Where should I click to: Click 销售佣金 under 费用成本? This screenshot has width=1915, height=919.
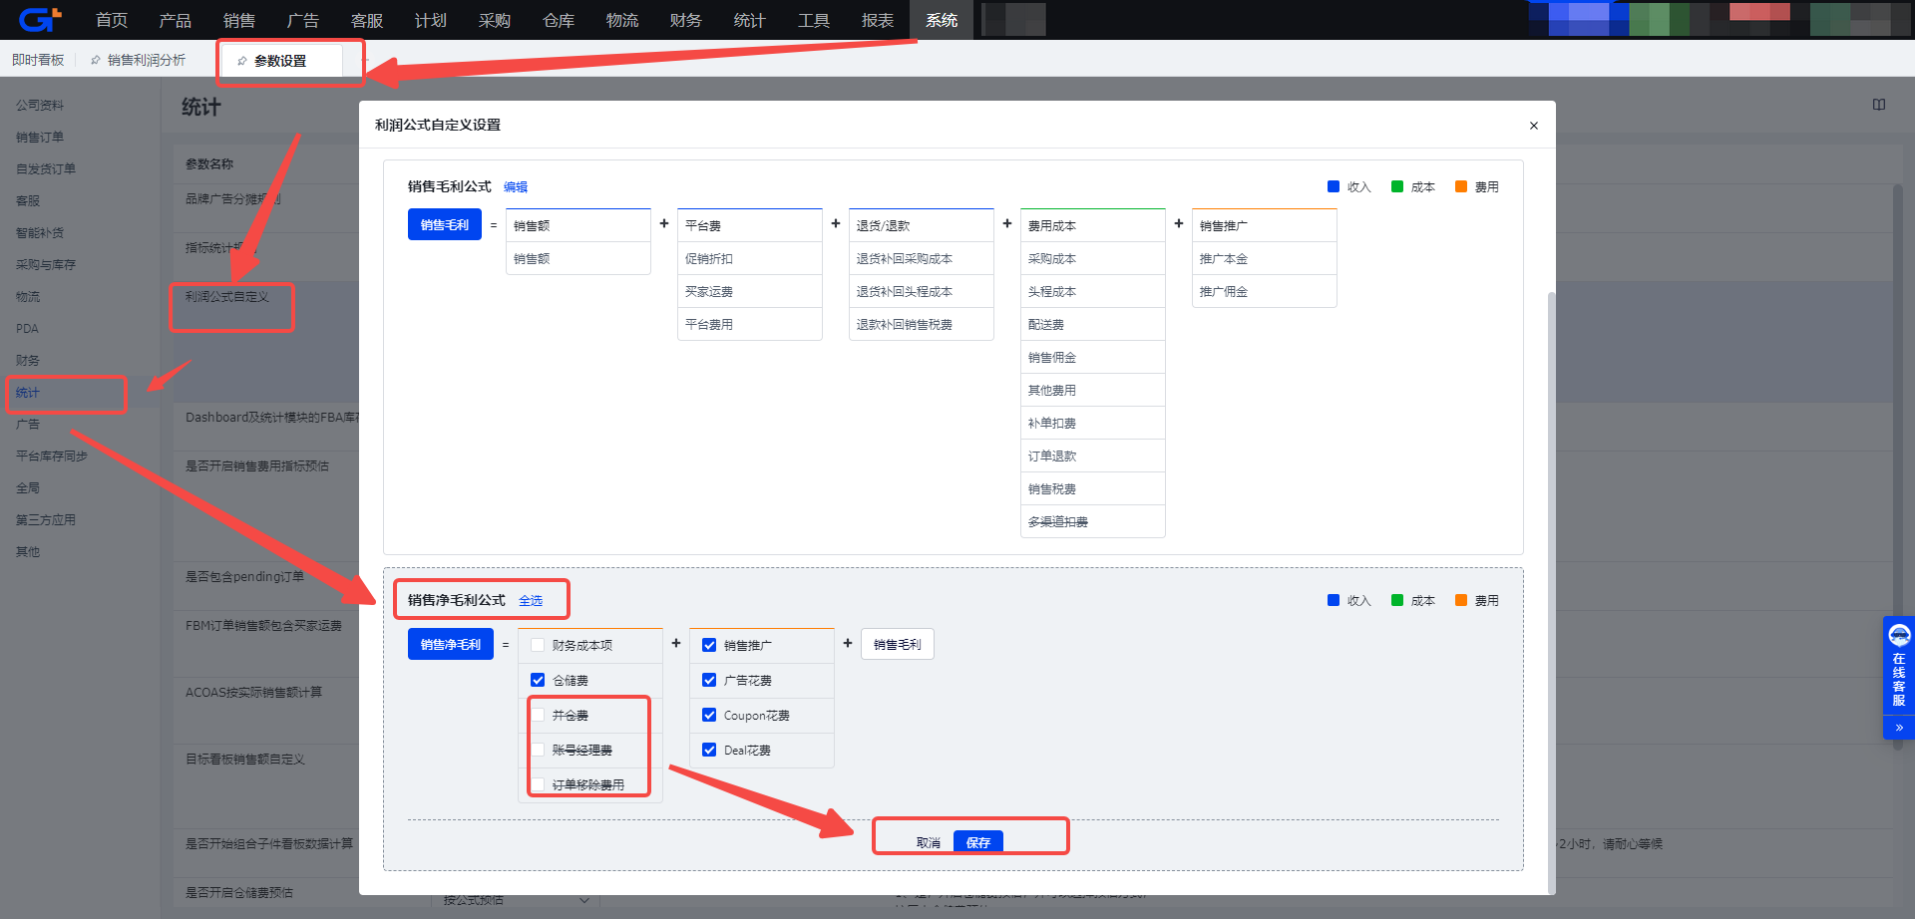point(1093,357)
